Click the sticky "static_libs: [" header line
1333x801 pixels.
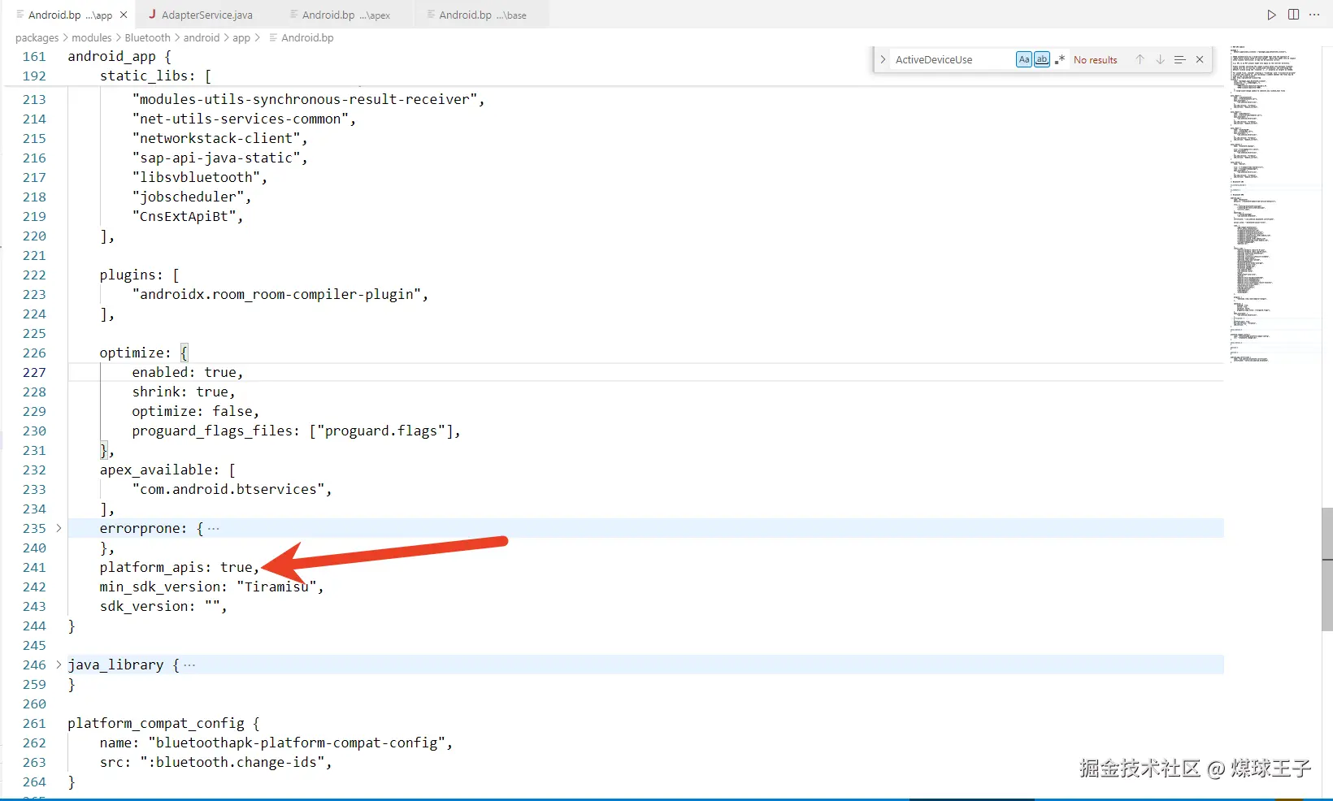point(156,76)
